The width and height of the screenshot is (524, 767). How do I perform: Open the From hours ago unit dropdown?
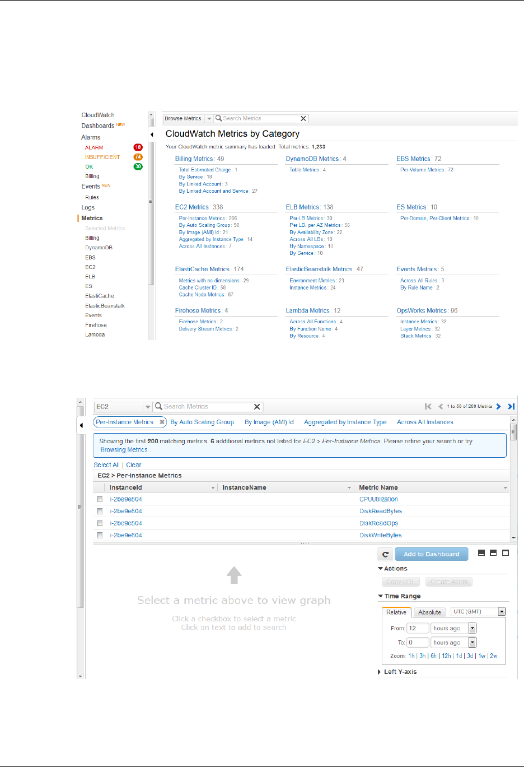(x=472, y=628)
